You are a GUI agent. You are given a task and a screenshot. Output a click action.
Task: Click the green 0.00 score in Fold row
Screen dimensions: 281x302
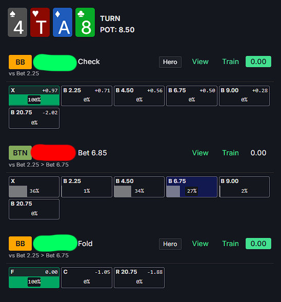258,244
